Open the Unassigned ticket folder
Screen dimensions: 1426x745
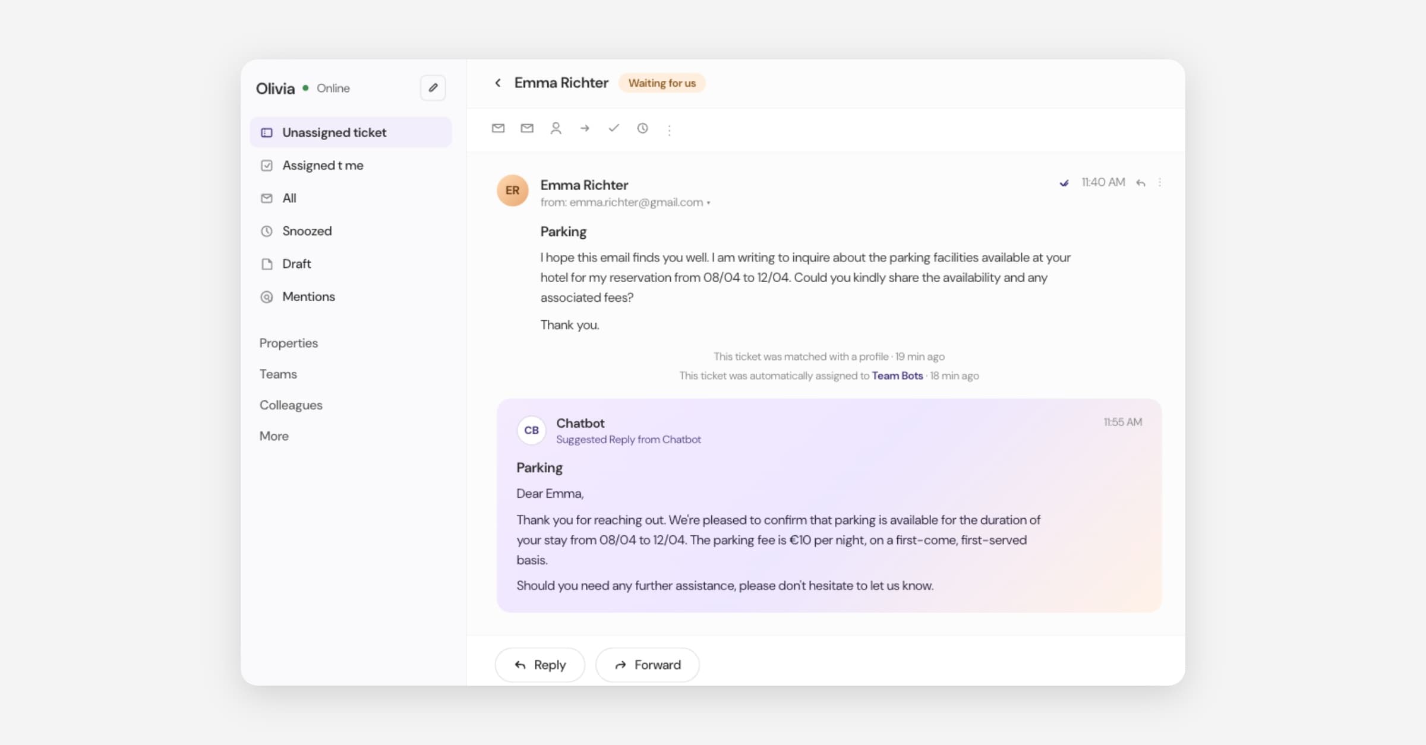(x=351, y=132)
